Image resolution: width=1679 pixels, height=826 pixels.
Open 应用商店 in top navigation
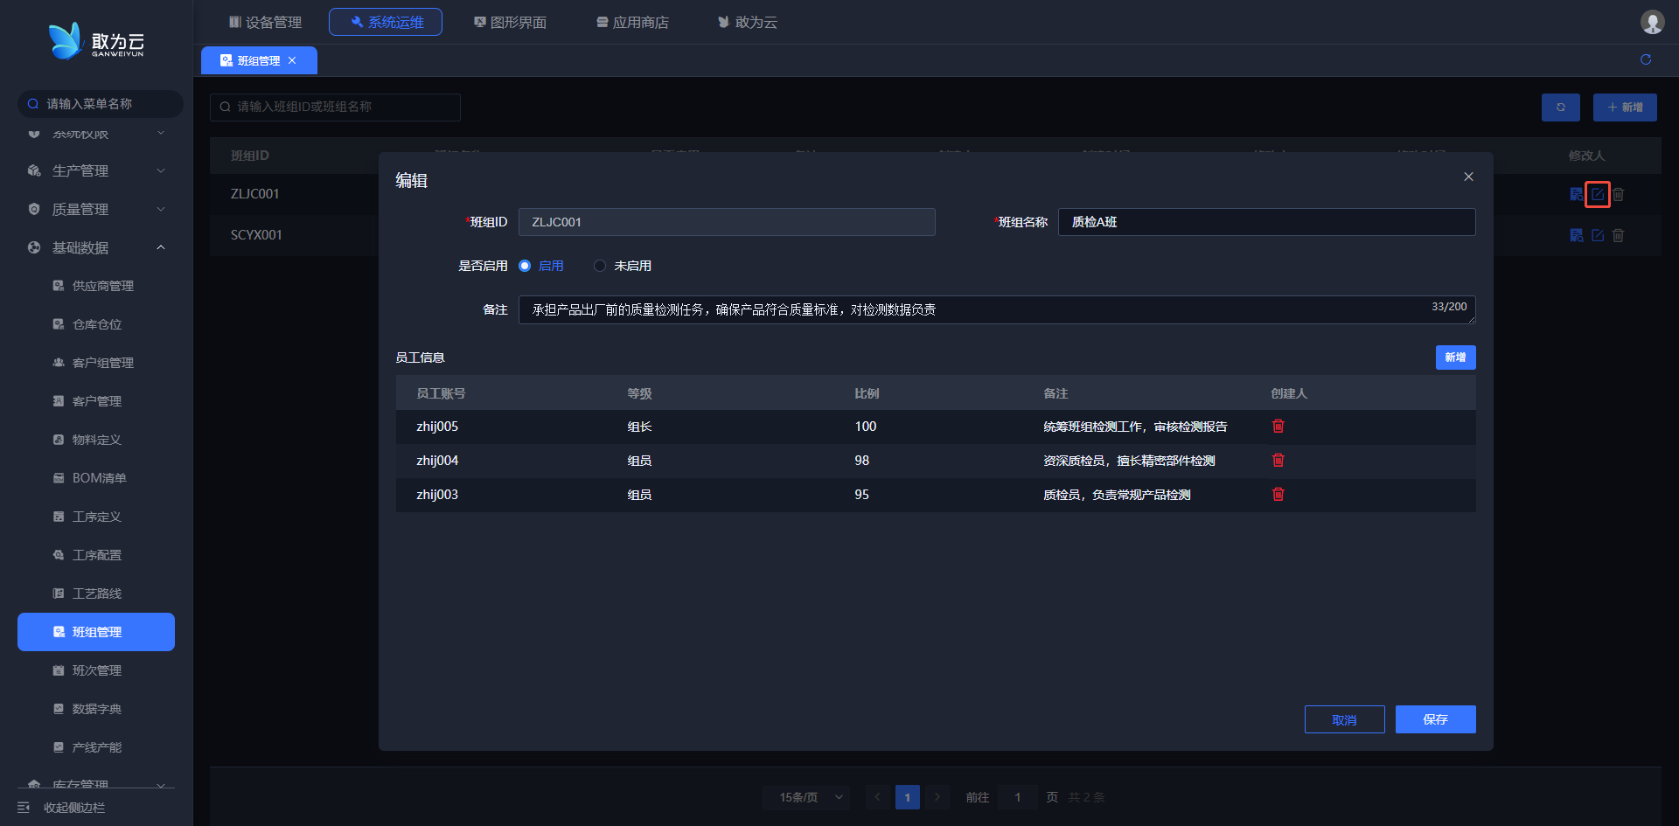pos(632,22)
